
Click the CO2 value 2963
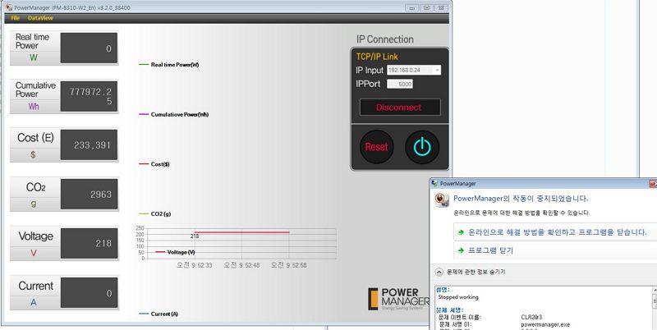tap(89, 195)
